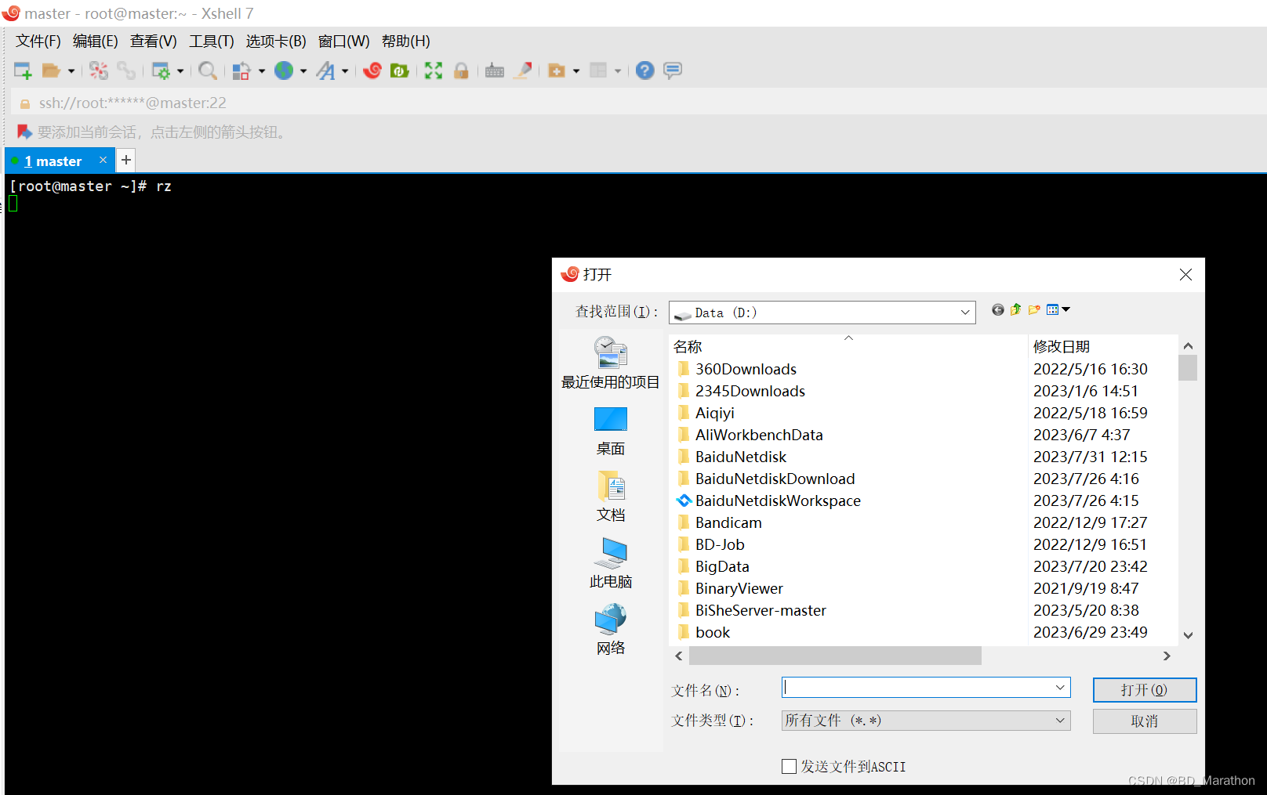1267x795 pixels.
Task: Sort by the 修改日期 column header
Action: [1102, 346]
